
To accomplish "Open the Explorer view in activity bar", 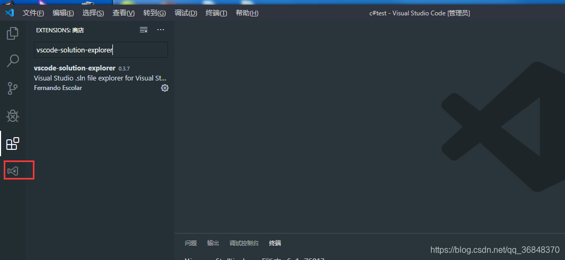I will coord(13,33).
